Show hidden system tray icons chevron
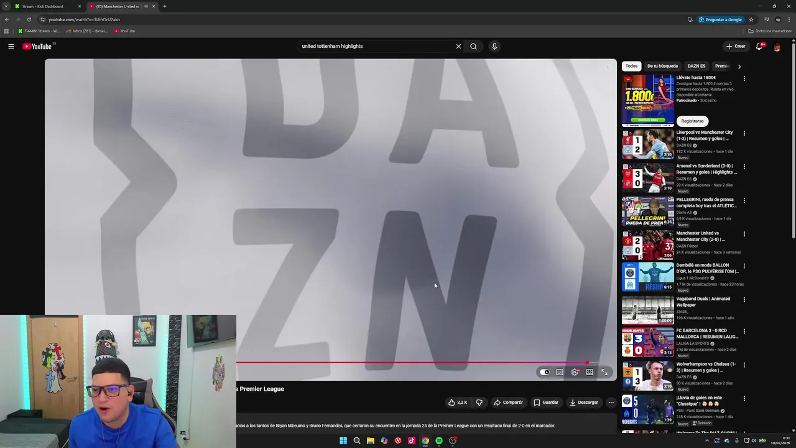The width and height of the screenshot is (796, 448). 706,441
